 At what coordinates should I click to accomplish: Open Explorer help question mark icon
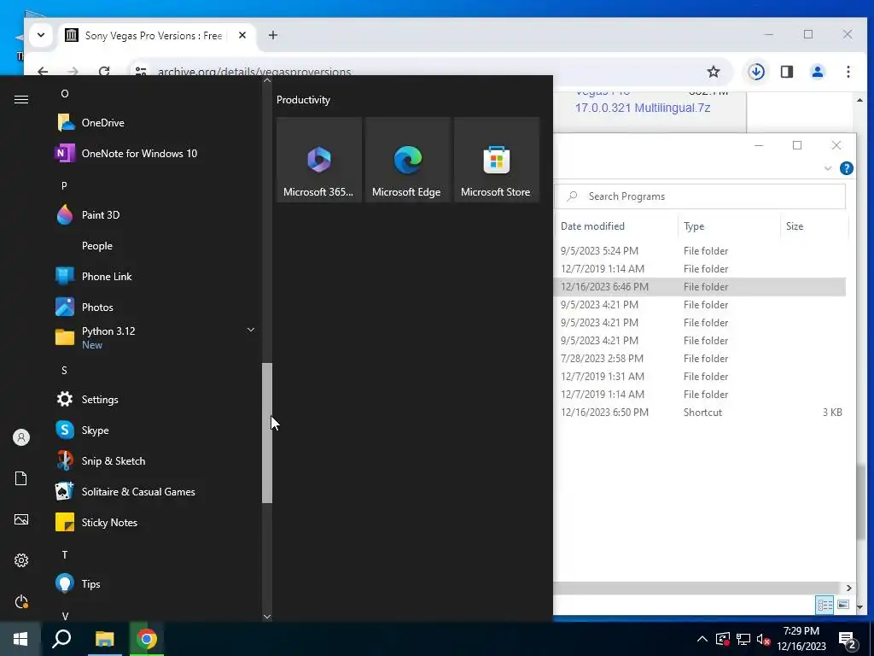[846, 168]
